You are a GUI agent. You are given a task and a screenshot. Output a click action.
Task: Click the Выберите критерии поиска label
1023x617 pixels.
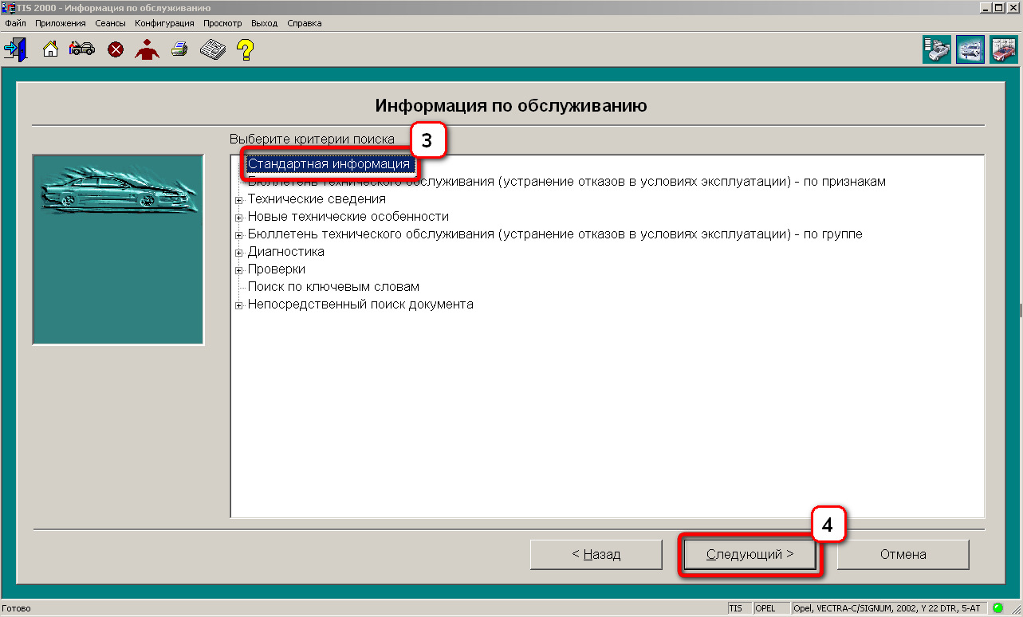(312, 140)
